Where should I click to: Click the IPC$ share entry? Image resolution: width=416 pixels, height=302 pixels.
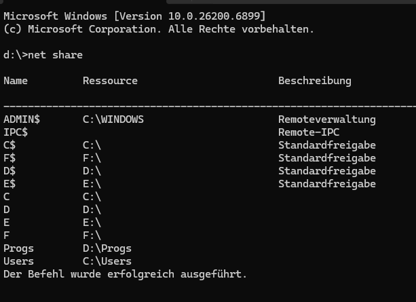click(x=16, y=132)
